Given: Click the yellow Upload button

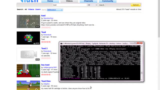Looking at the screenshot, I should (x=135, y=5).
